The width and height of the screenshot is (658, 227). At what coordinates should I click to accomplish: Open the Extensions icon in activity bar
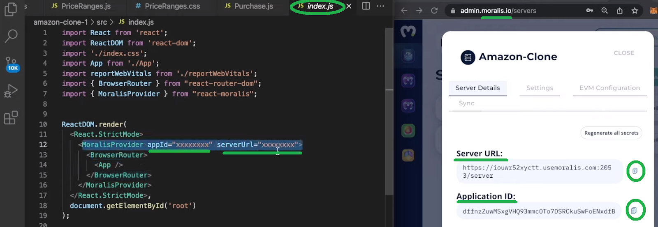(x=11, y=118)
